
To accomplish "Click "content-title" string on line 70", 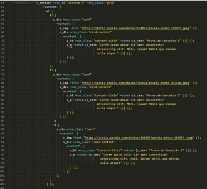I will tap(106, 41).
